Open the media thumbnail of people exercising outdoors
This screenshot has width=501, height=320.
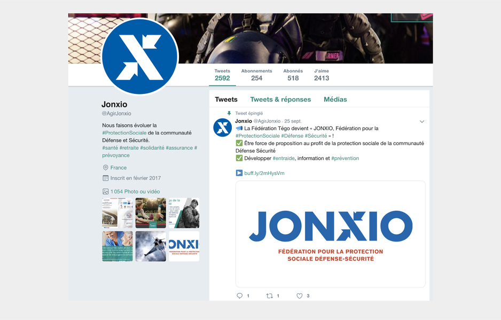pyautogui.click(x=151, y=213)
